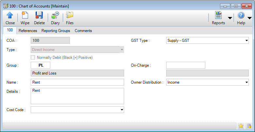Click the Wipe toolbar icon
The image size is (255, 132).
(25, 16)
